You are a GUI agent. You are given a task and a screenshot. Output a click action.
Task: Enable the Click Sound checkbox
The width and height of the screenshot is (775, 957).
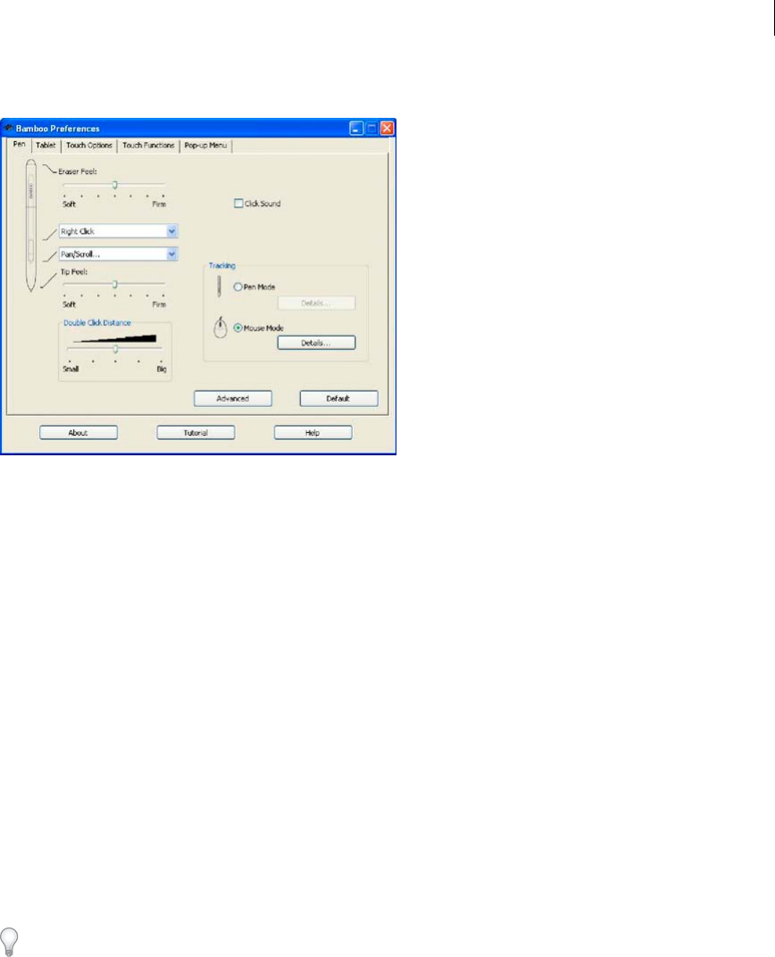[x=238, y=204]
